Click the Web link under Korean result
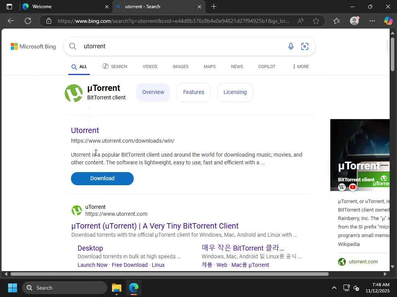Viewport: 397px width, 297px height. point(222,265)
